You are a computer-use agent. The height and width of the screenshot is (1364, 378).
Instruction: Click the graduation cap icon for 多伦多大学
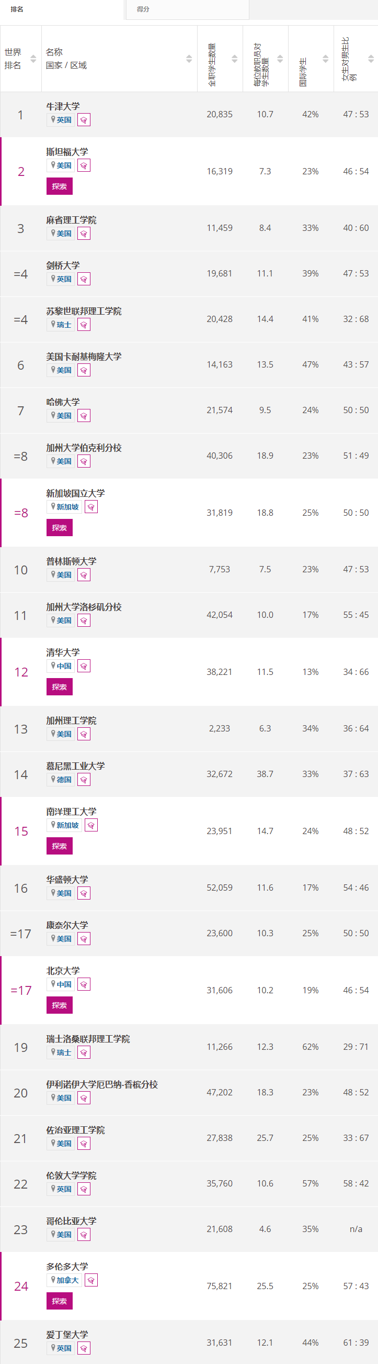(91, 1280)
